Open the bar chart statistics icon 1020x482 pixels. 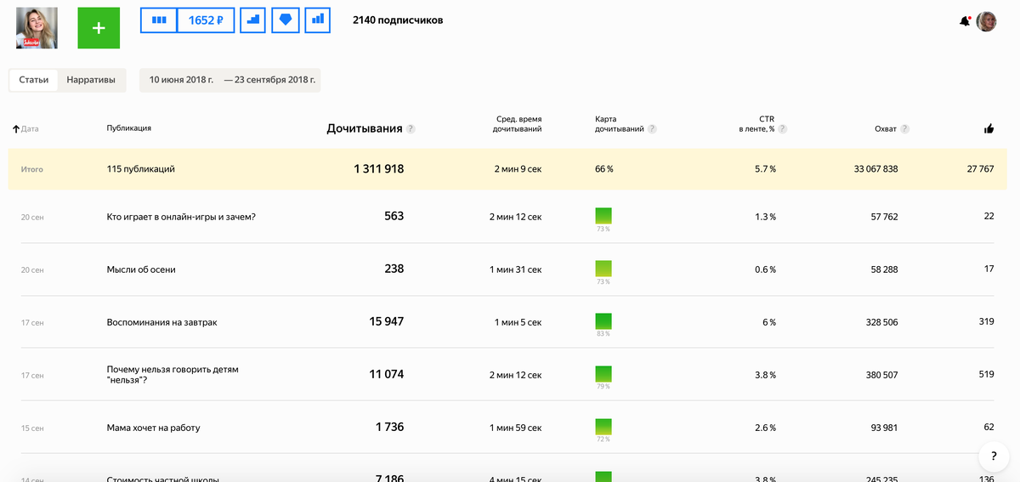tap(318, 20)
